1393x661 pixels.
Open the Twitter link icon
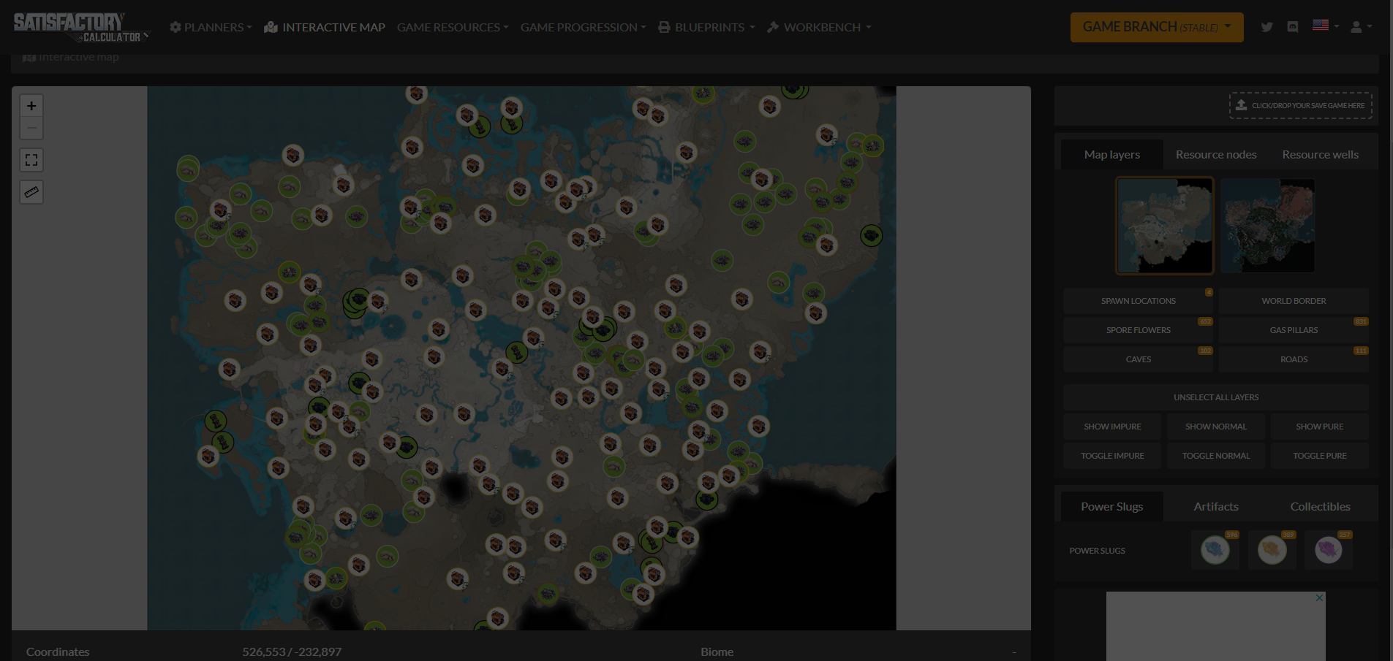tap(1266, 27)
